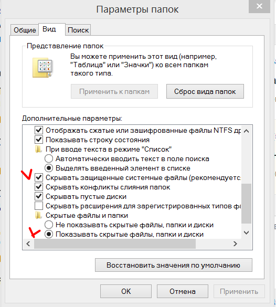Uncheck Скрывать пустые диски
This screenshot has width=276, height=307.
[39, 196]
